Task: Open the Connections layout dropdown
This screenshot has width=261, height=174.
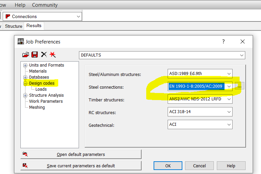Action: pyautogui.click(x=78, y=16)
